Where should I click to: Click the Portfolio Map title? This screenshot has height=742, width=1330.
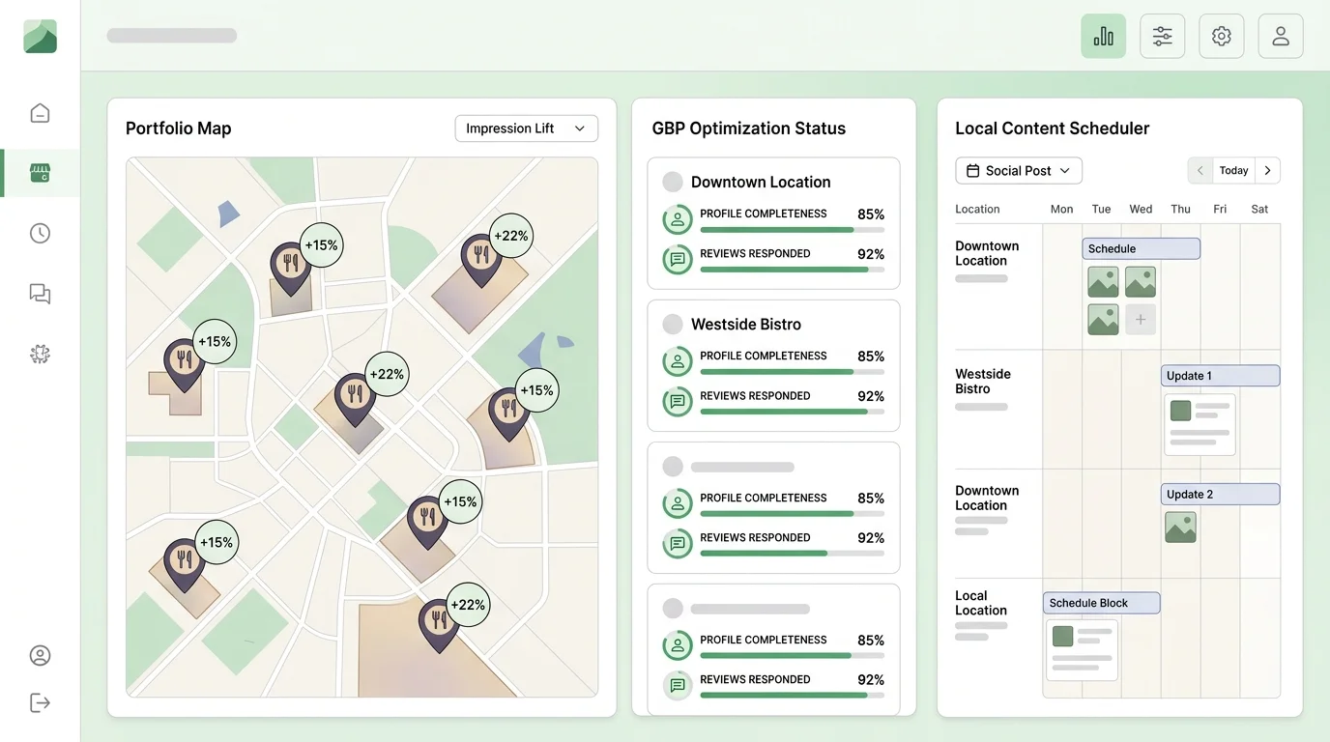179,128
